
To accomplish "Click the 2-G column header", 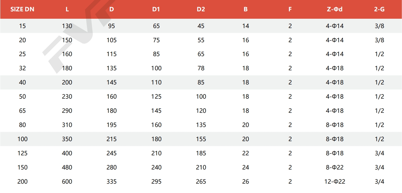I will click(x=379, y=9).
